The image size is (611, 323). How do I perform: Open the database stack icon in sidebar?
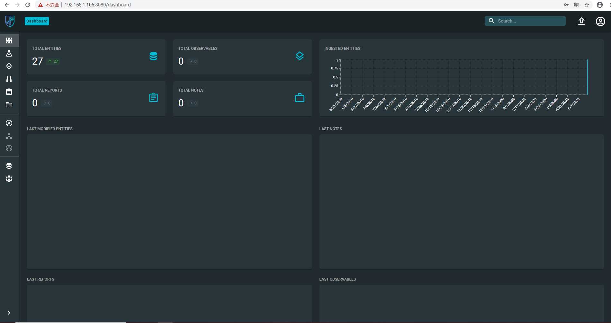pyautogui.click(x=9, y=166)
